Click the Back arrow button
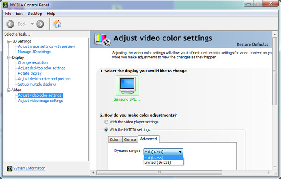Viewport: 281px width, 179px height. tap(10, 24)
